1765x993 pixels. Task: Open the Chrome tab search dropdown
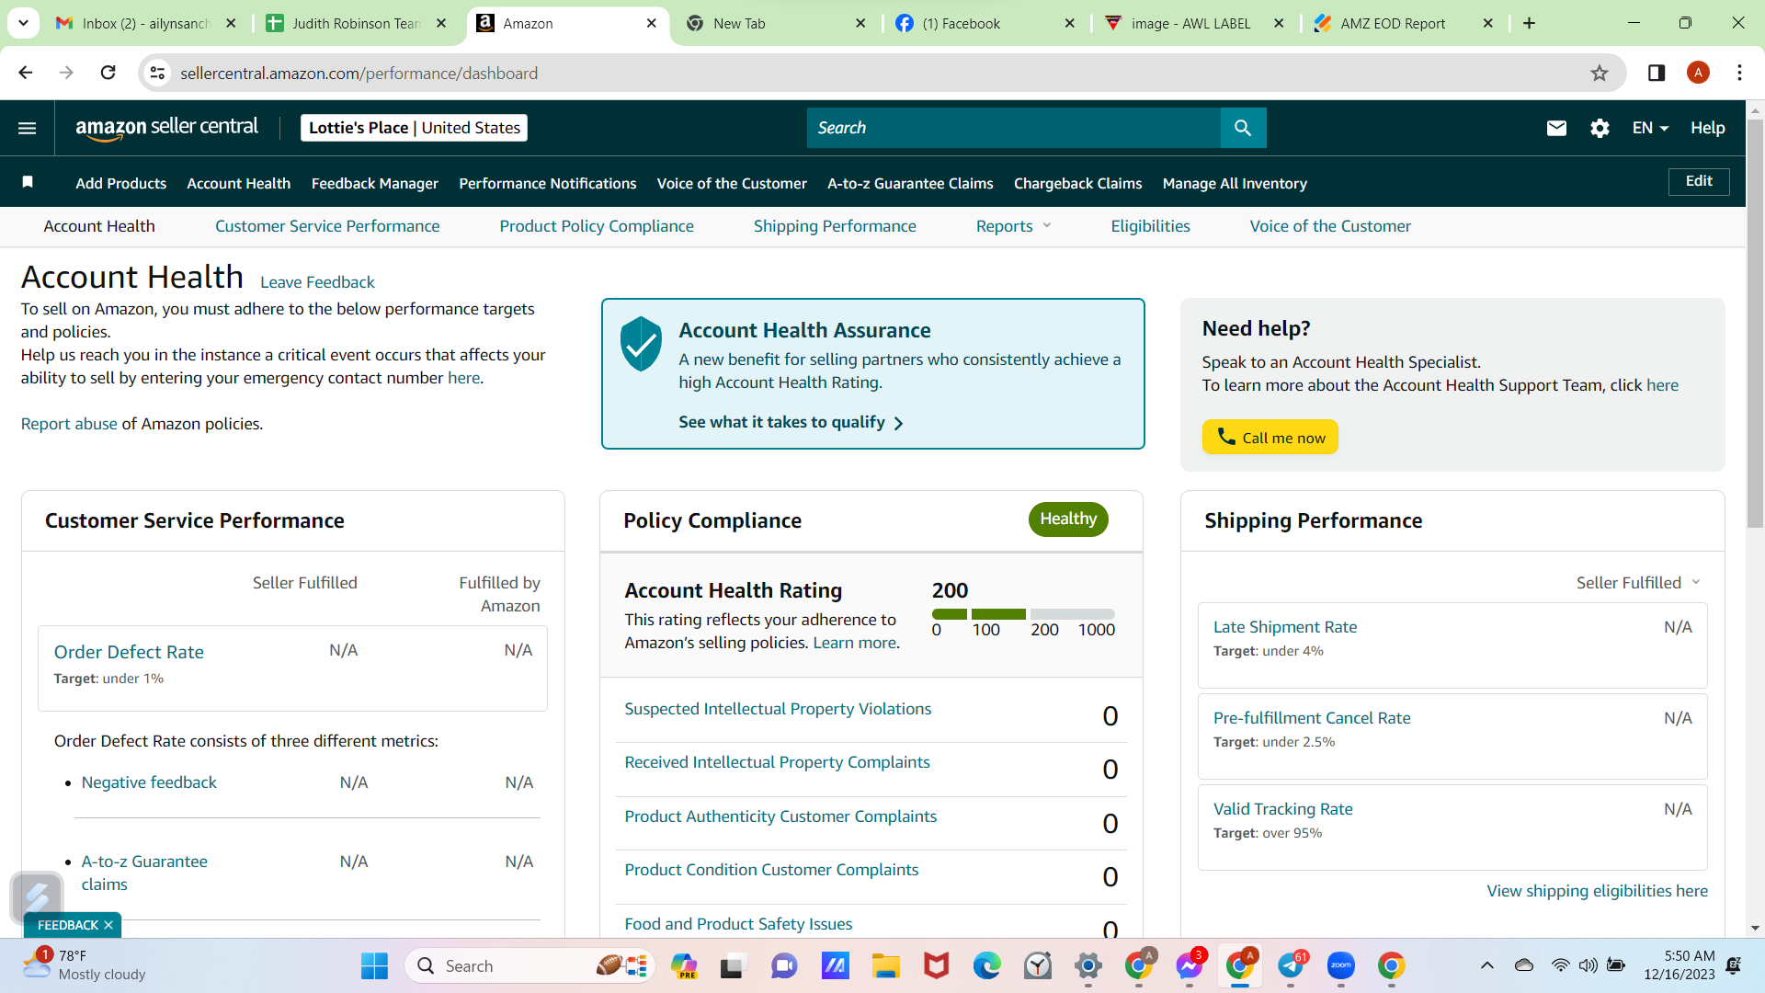pos(23,23)
